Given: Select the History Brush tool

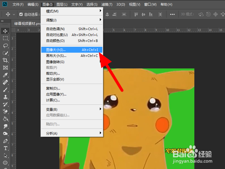Looking at the screenshot, I should pos(5,104).
